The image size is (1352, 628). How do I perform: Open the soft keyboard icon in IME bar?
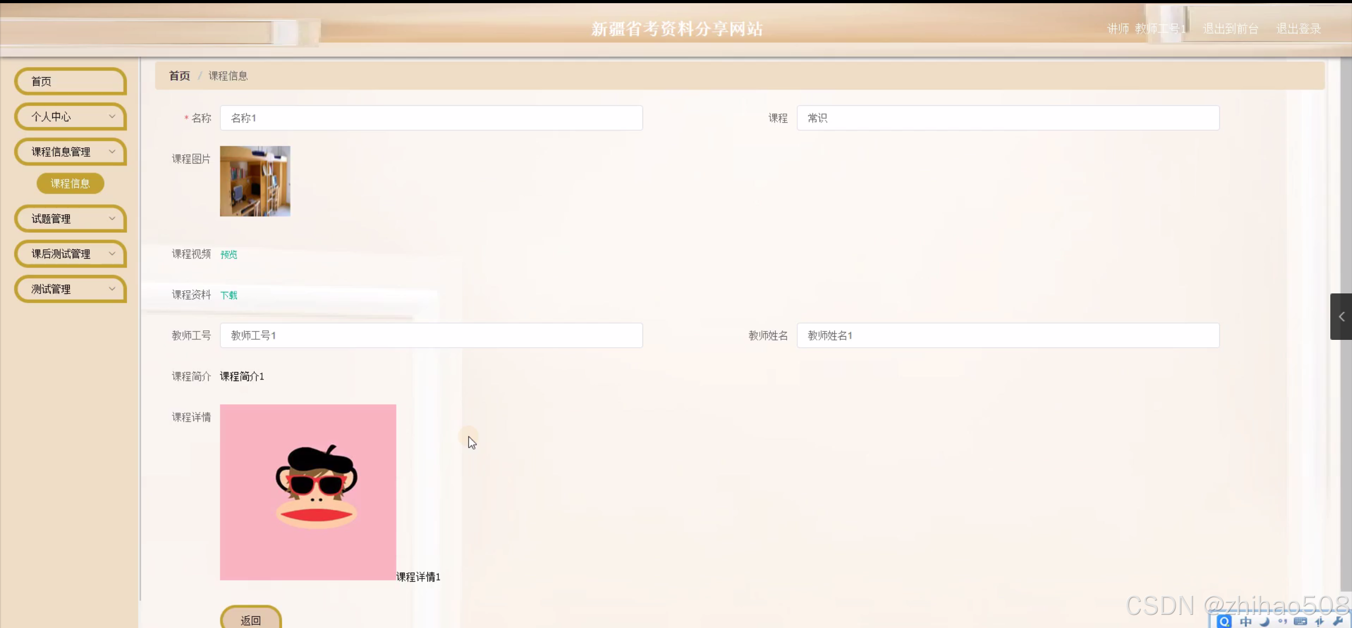click(x=1301, y=621)
